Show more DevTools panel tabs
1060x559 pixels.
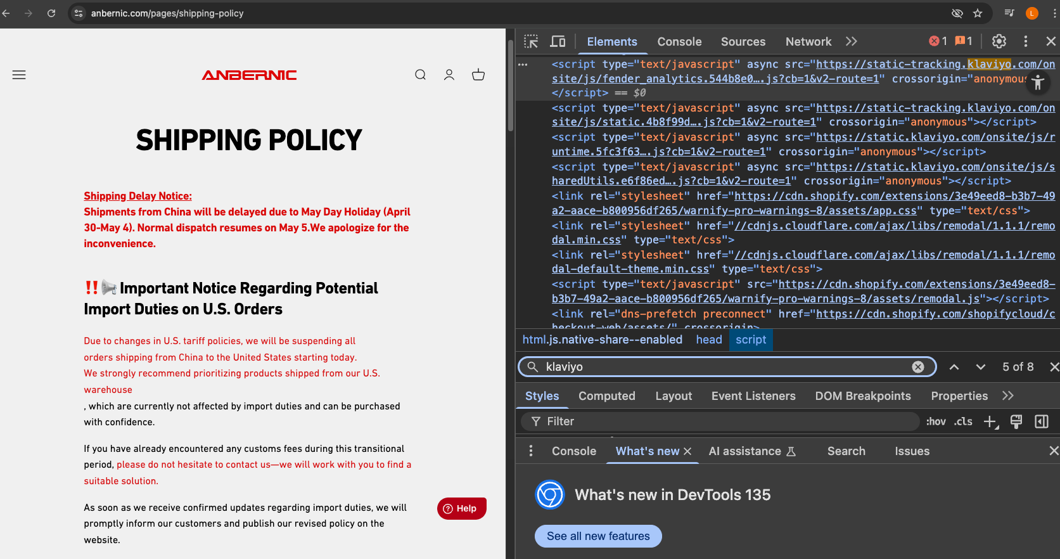[852, 41]
